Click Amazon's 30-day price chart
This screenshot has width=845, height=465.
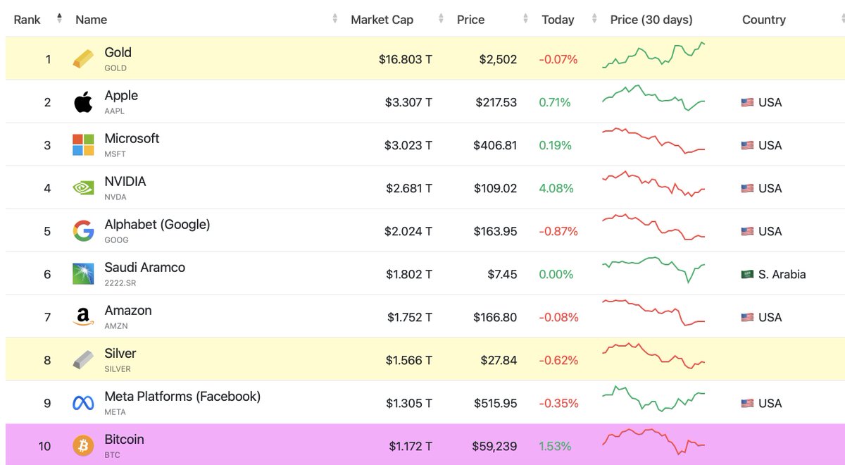pos(653,313)
